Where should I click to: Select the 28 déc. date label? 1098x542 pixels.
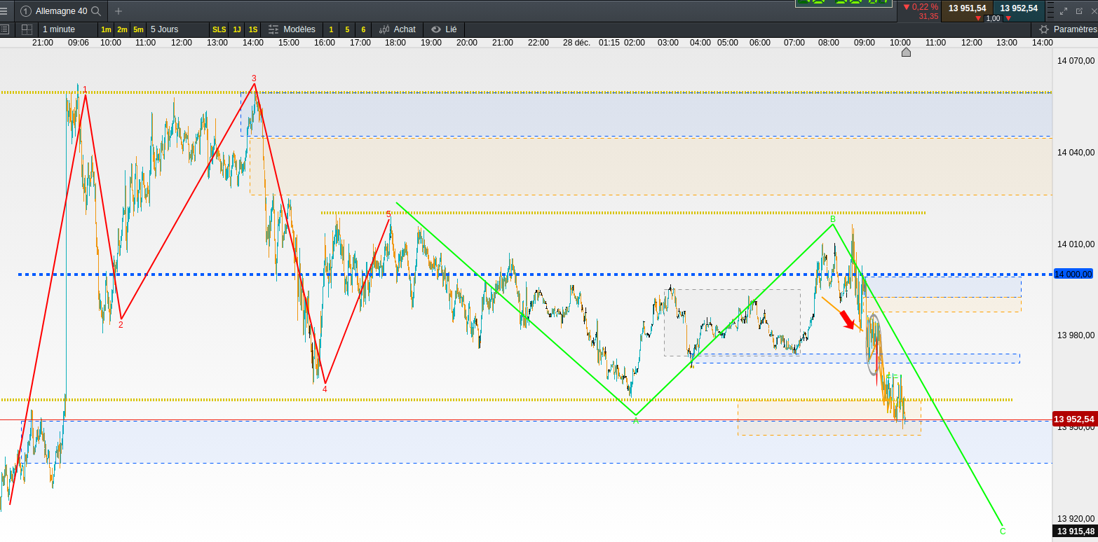click(576, 42)
